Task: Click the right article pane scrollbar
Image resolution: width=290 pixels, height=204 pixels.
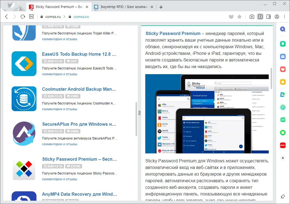Action: click(271, 79)
